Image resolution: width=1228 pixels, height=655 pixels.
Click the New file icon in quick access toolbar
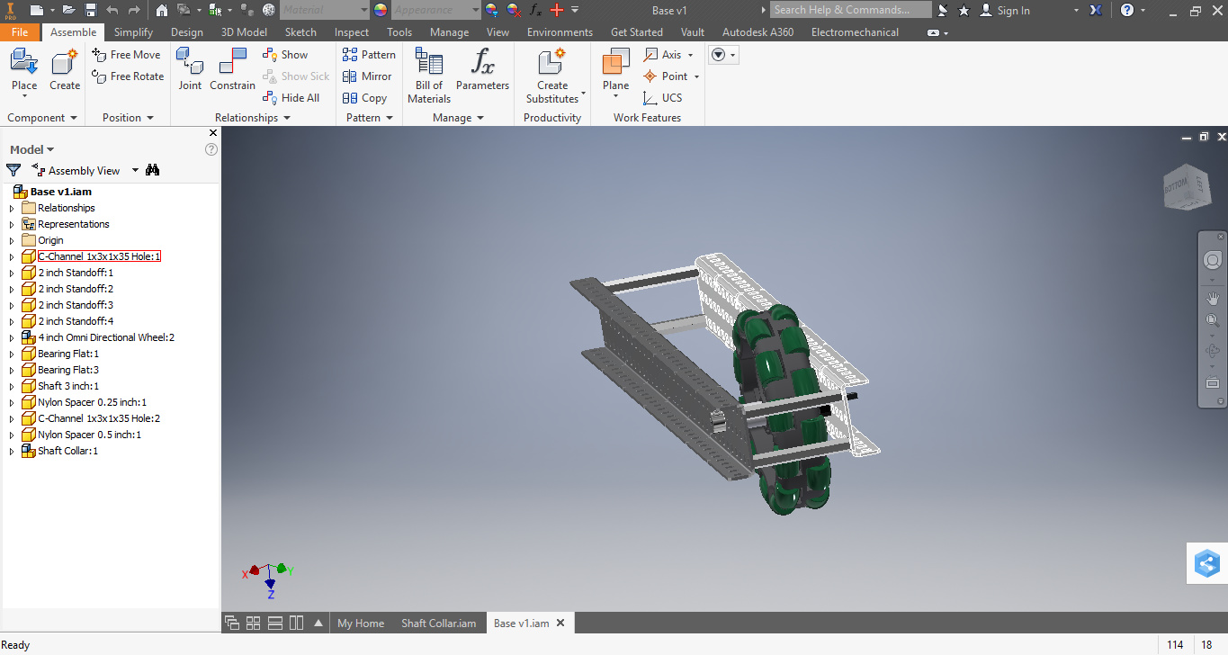coord(36,10)
